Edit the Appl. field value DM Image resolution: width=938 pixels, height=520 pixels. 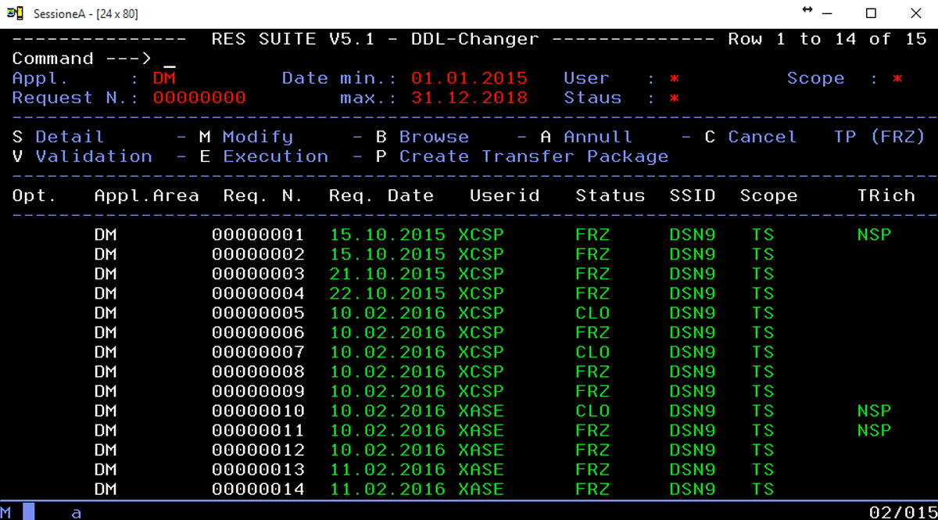[164, 78]
